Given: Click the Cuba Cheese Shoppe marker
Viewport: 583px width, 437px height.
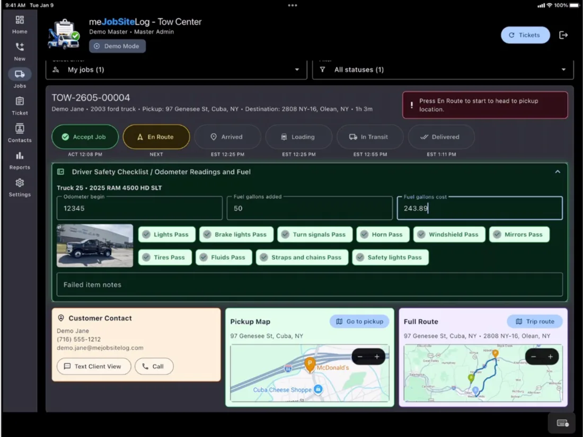Looking at the screenshot, I should [x=318, y=389].
